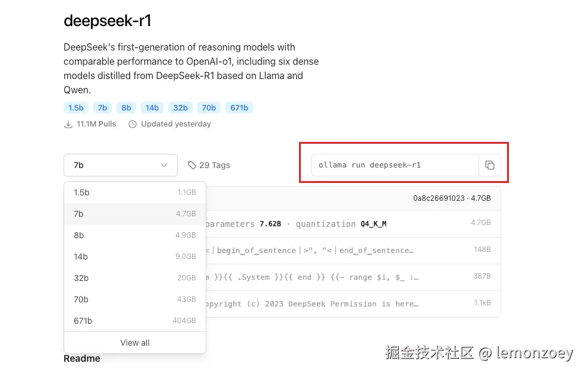Viewport: 585px width, 373px height.
Task: Open View all in the dropdown
Action: 135,343
